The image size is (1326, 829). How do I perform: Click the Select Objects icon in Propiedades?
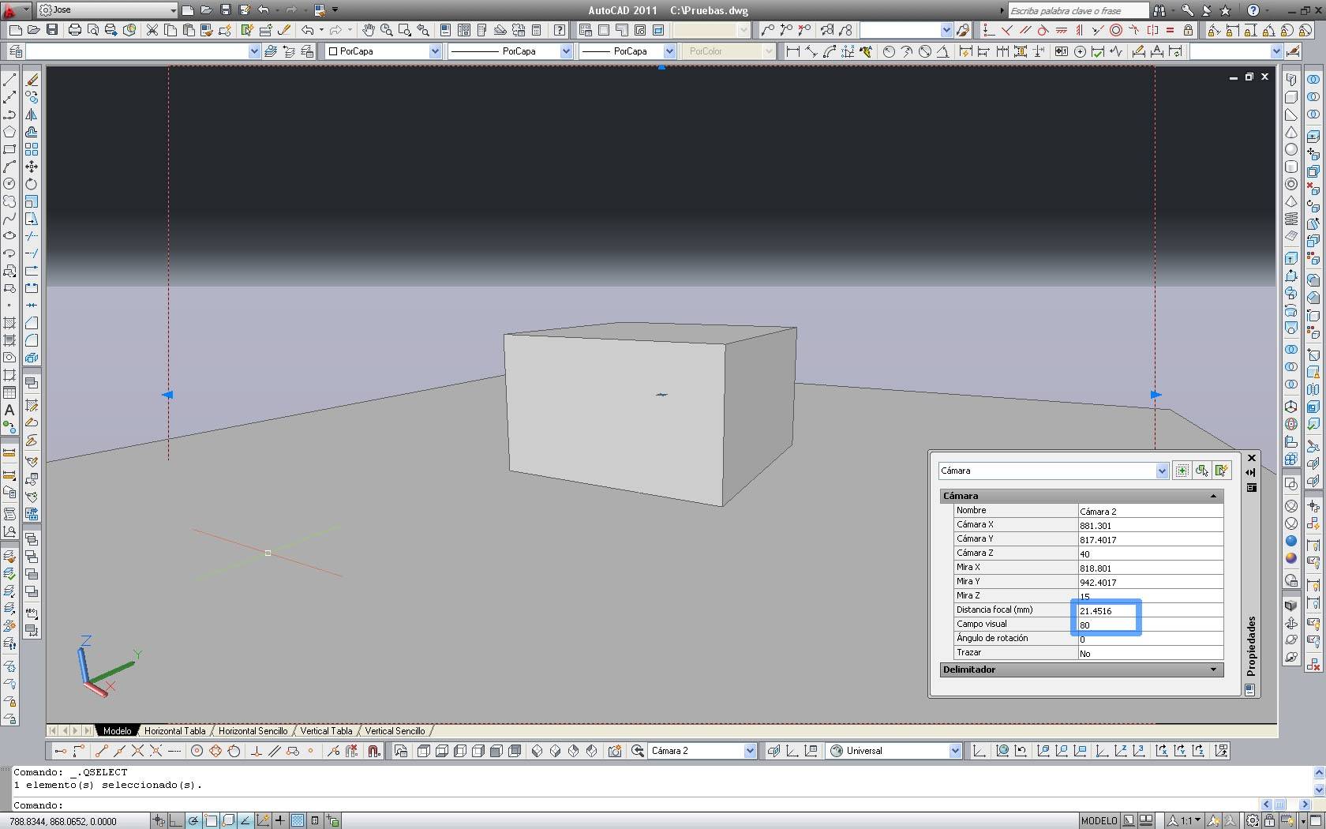click(x=1201, y=471)
